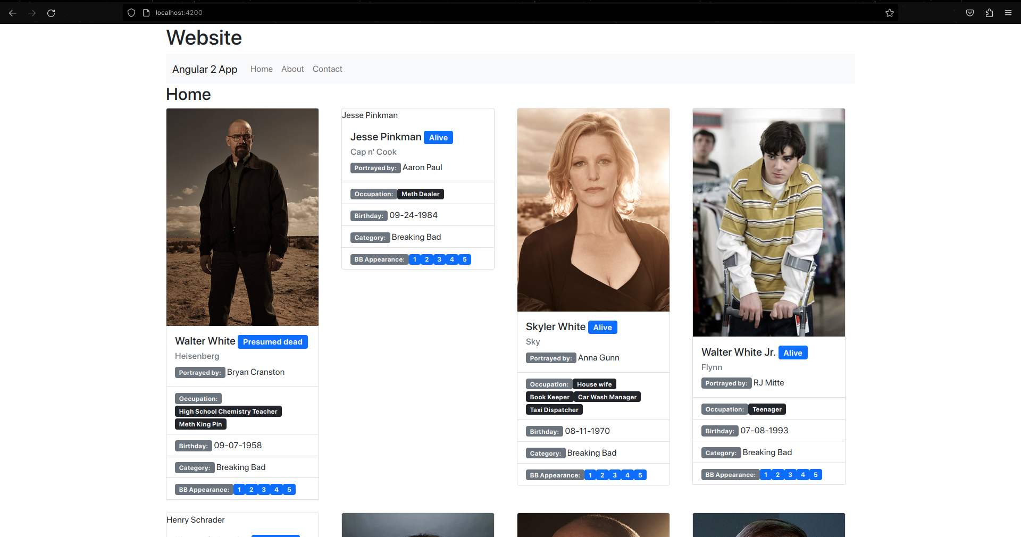Click the localhost:4200 address bar

coord(510,13)
